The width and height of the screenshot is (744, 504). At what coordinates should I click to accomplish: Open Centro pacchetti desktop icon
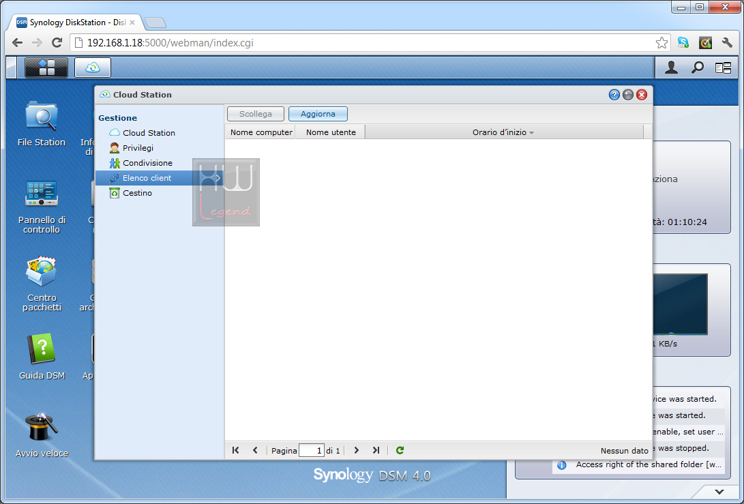pyautogui.click(x=42, y=284)
